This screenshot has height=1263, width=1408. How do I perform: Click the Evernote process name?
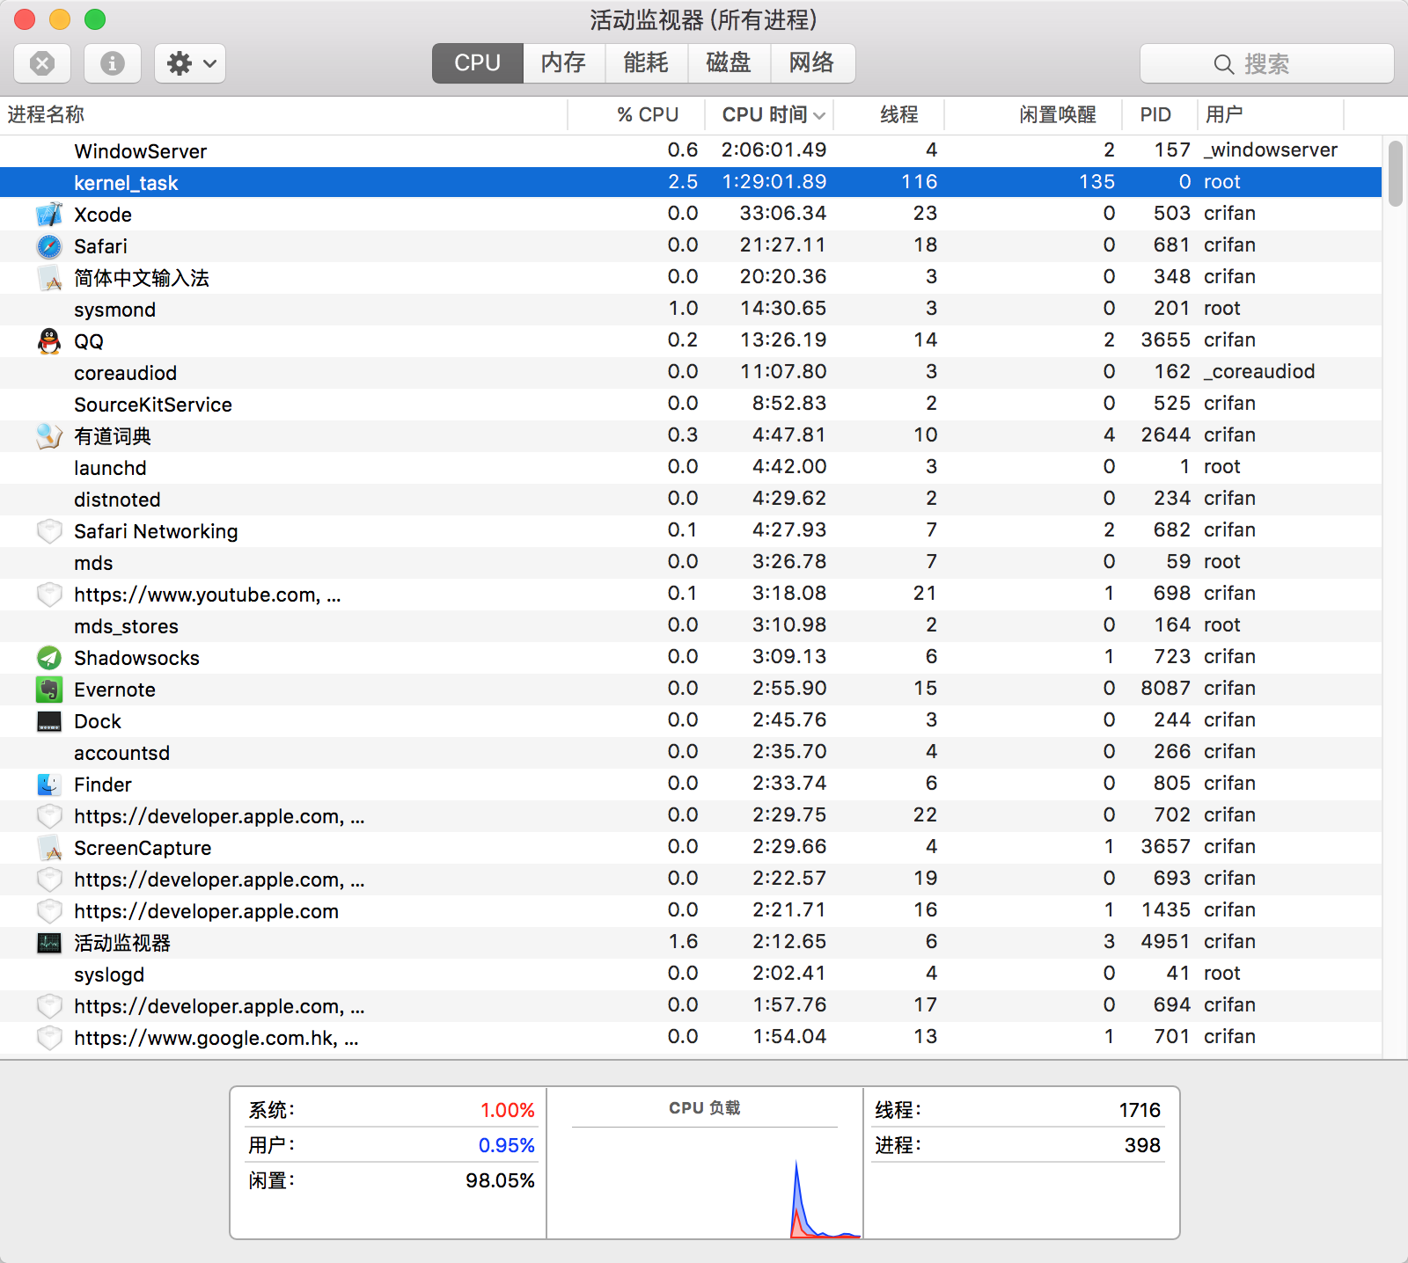click(x=114, y=690)
